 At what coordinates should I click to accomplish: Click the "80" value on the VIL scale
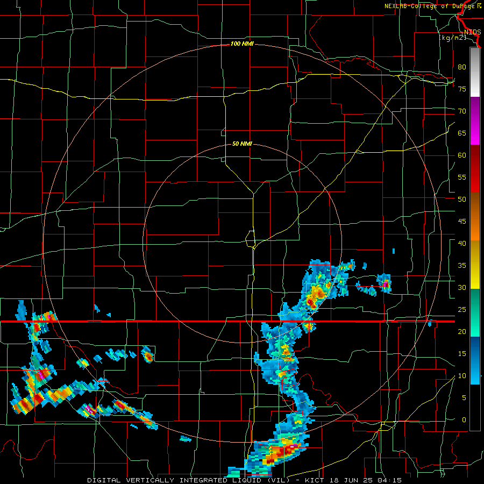[462, 67]
